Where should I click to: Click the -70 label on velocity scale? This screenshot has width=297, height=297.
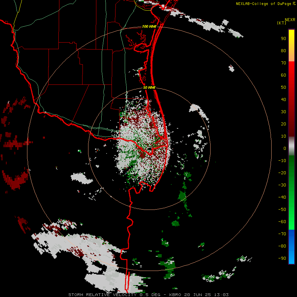pyautogui.click(x=282, y=234)
